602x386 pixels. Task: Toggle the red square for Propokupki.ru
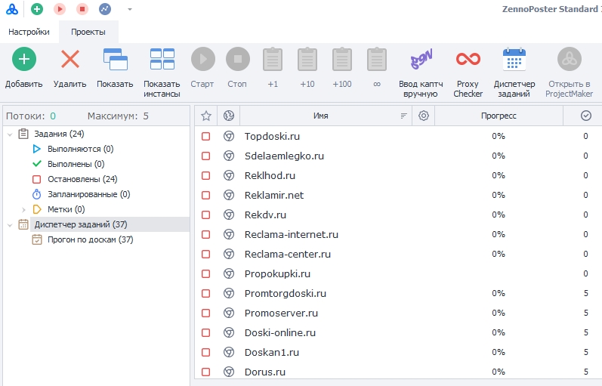[x=206, y=274]
